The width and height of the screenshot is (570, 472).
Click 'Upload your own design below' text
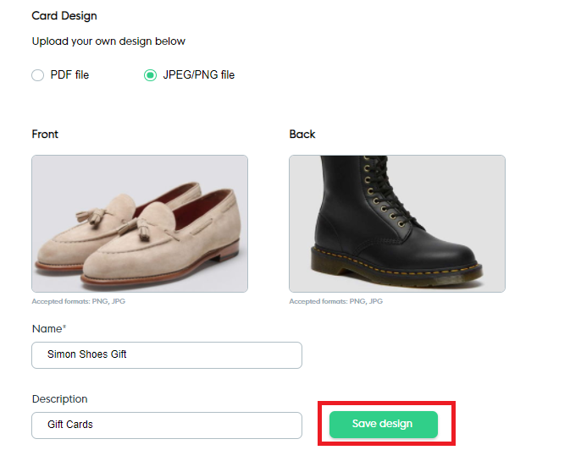point(108,41)
